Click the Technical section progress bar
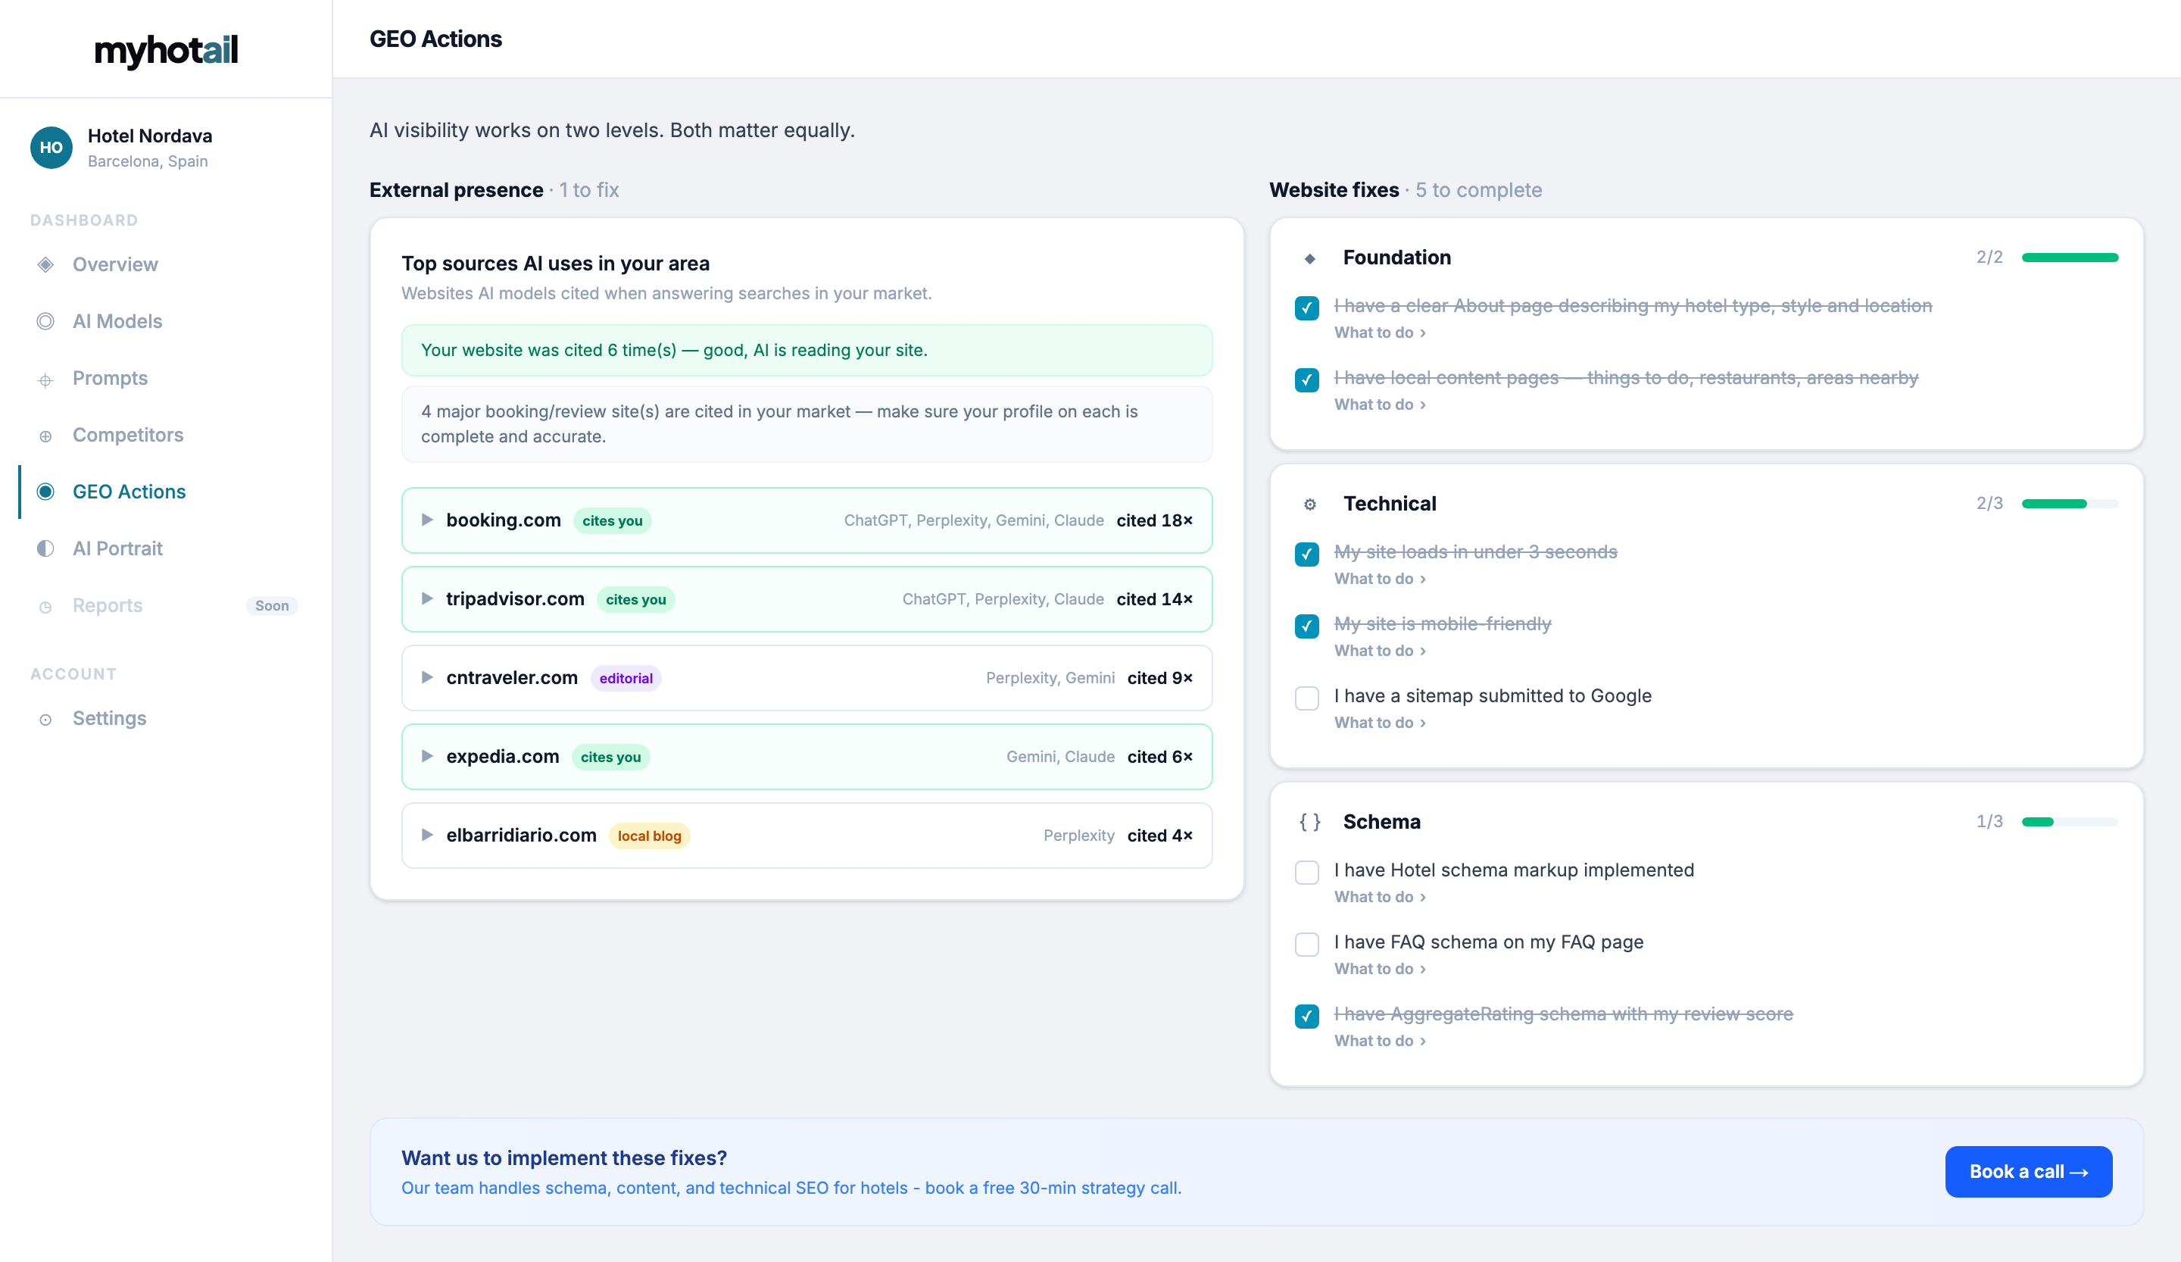Screen dimensions: 2181x1262 coord(2070,504)
